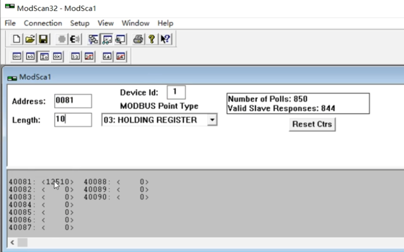404x252 pixels.
Task: Click the 'Number of Polls: 850' text
Action: pos(268,99)
